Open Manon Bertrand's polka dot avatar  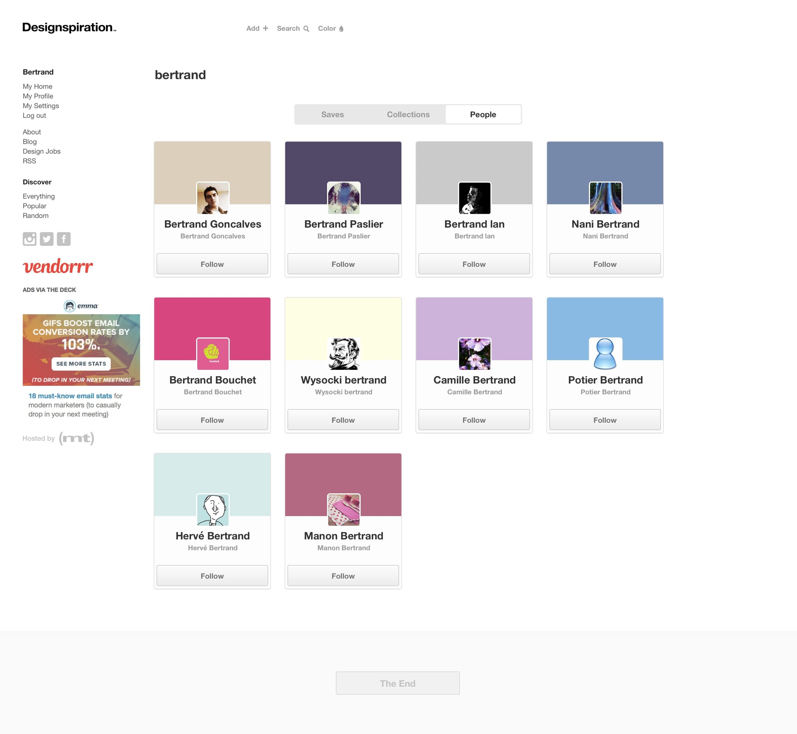coord(344,510)
